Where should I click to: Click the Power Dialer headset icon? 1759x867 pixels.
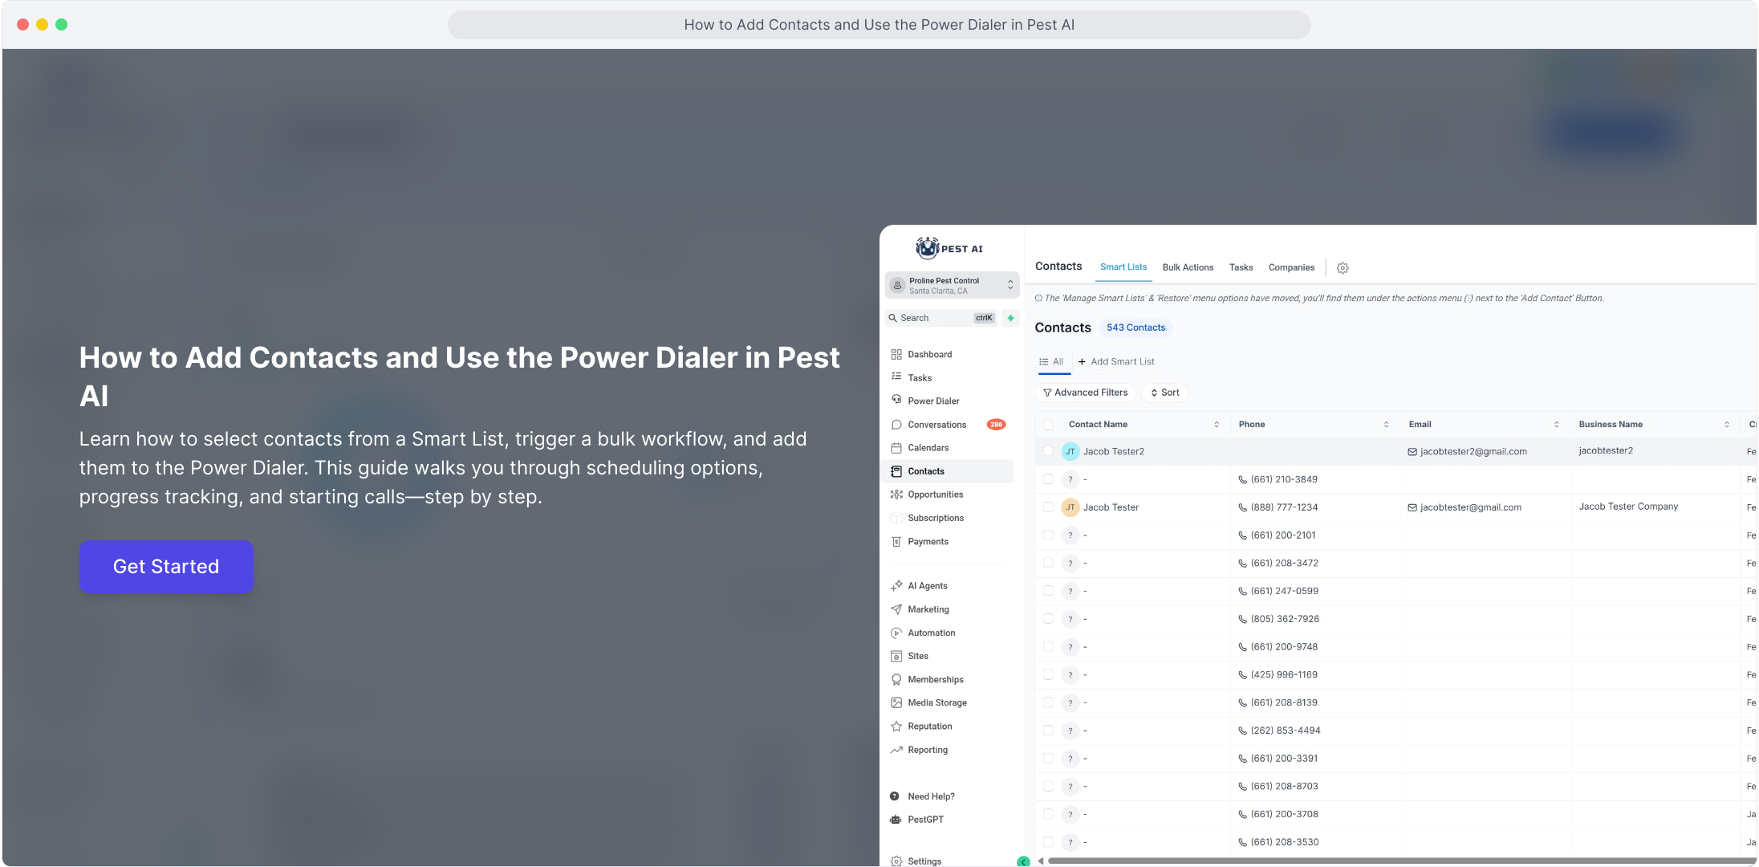tap(896, 400)
